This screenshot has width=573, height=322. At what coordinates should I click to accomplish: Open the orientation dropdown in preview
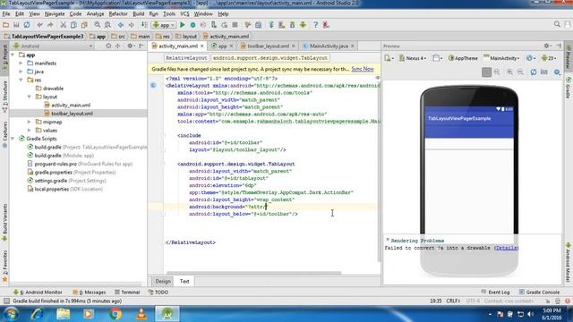click(x=438, y=58)
